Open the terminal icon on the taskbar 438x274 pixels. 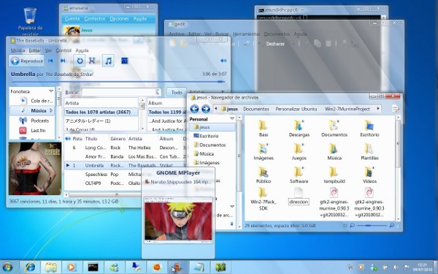tap(93, 267)
